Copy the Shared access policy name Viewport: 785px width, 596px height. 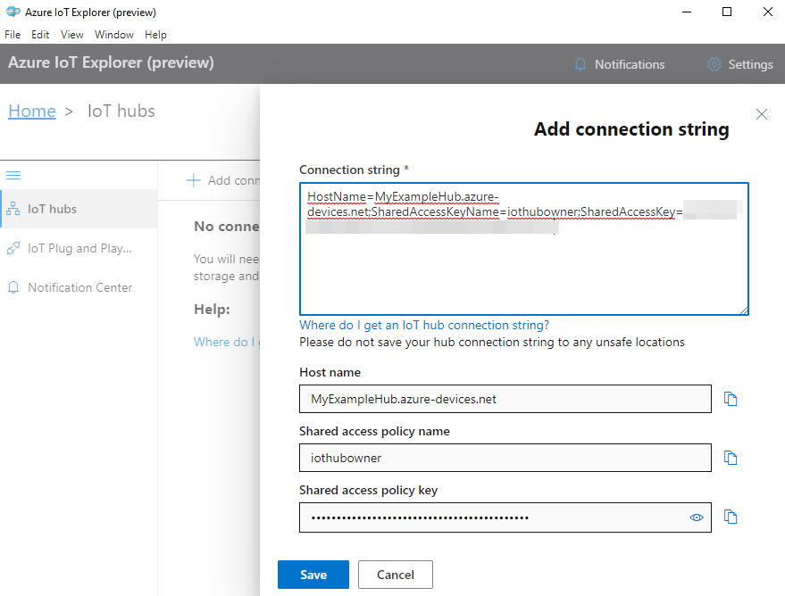click(731, 458)
